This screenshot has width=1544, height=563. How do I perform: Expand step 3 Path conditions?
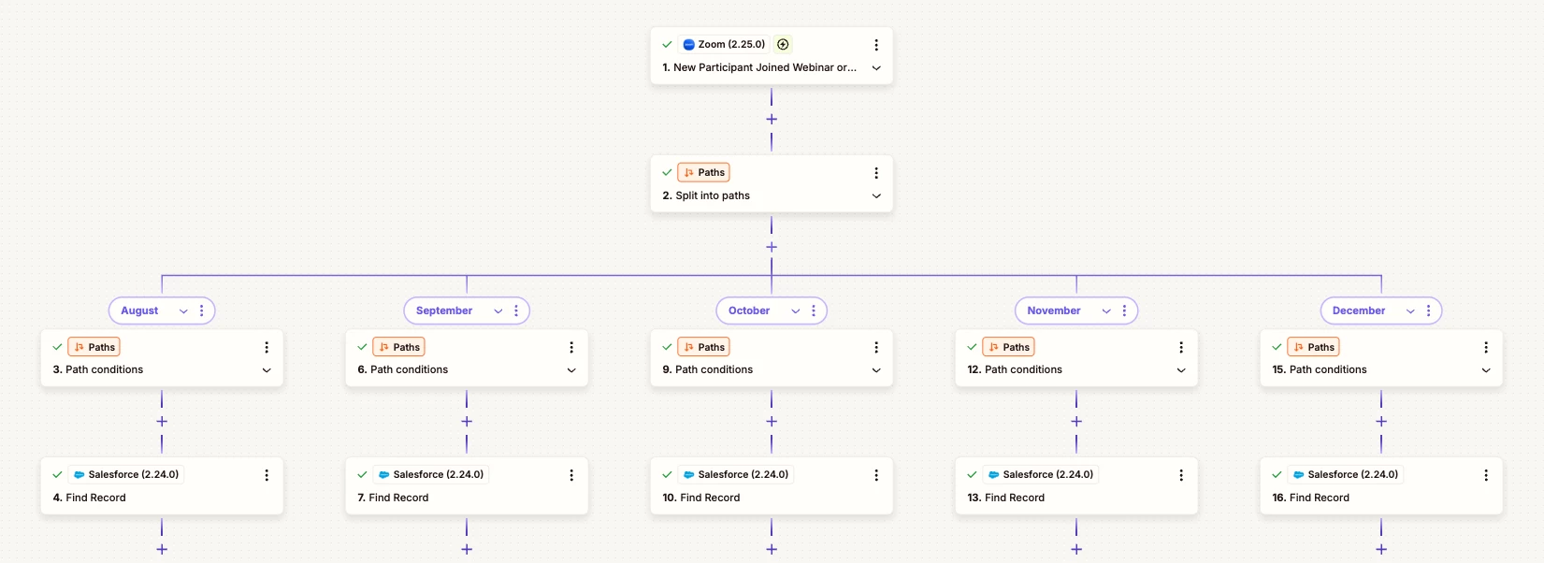pyautogui.click(x=267, y=370)
